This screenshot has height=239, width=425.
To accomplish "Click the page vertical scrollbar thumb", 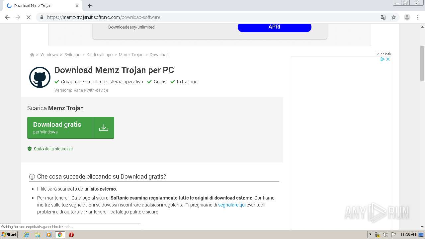I will [422, 63].
